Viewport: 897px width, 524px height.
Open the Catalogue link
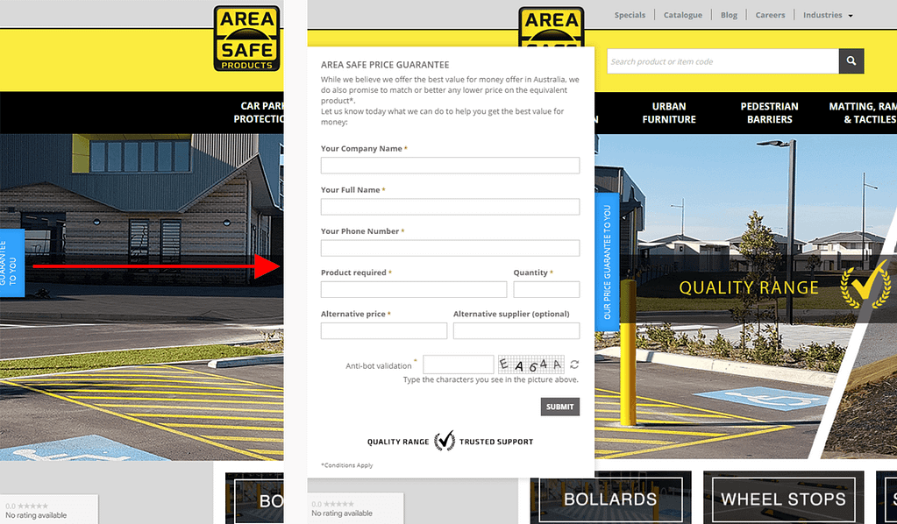[x=682, y=15]
